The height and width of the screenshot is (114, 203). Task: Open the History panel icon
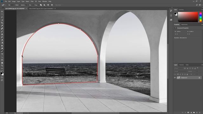click(x=171, y=11)
